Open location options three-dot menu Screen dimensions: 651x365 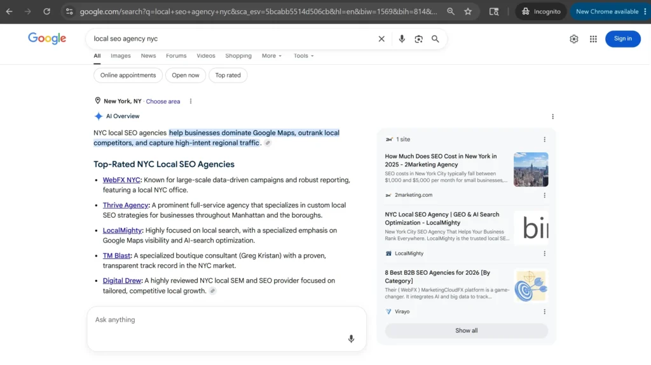pyautogui.click(x=191, y=101)
